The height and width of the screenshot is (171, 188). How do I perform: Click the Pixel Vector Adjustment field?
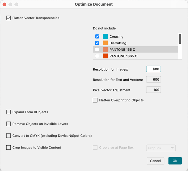click(154, 90)
